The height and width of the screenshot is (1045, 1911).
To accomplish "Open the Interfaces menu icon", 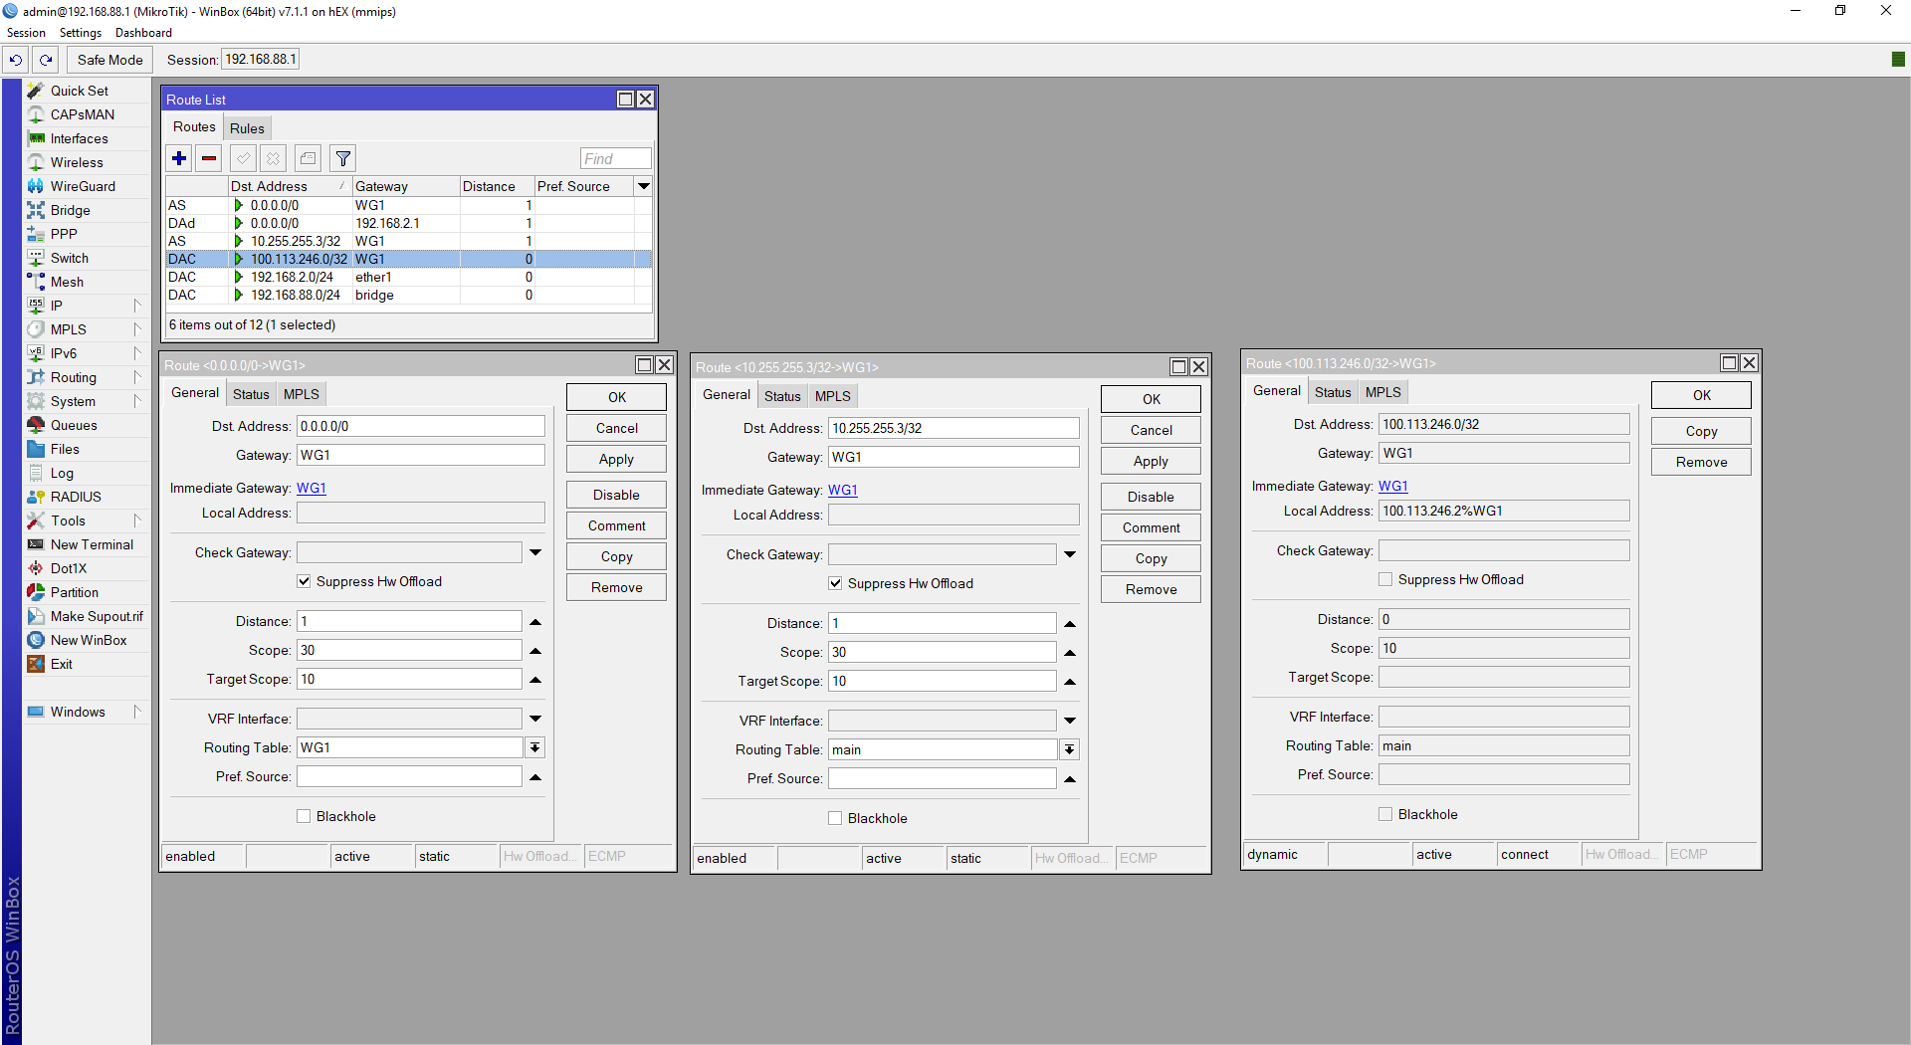I will 37,138.
